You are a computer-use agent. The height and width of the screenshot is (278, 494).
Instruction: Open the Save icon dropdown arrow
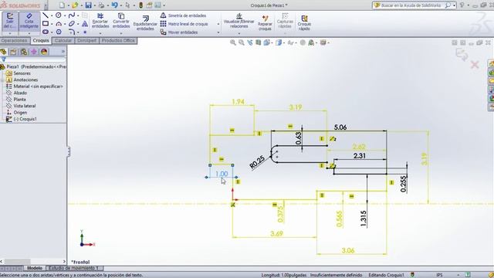click(94, 5)
